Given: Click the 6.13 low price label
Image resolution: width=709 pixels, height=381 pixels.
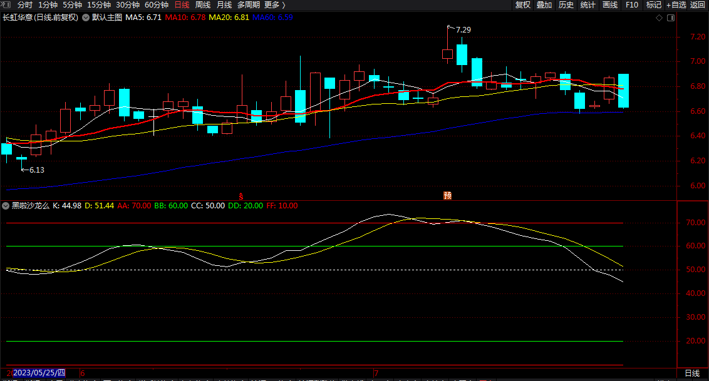Looking at the screenshot, I should click(x=37, y=170).
